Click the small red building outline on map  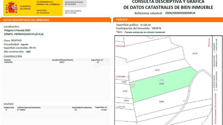pos(133,85)
